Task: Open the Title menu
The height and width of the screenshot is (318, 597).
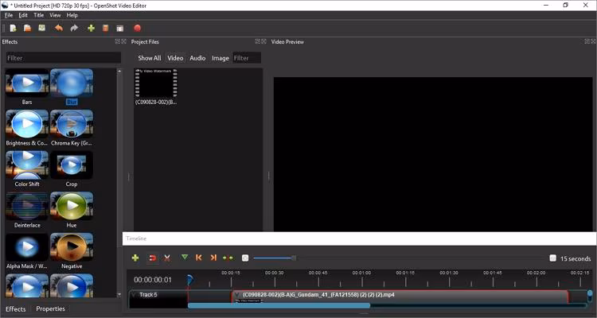Action: tap(38, 15)
